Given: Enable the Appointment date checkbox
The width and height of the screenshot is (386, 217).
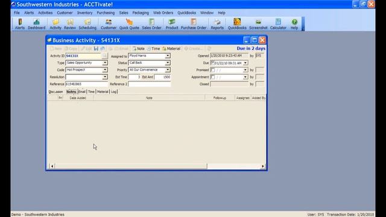Looking at the screenshot, I should point(212,77).
